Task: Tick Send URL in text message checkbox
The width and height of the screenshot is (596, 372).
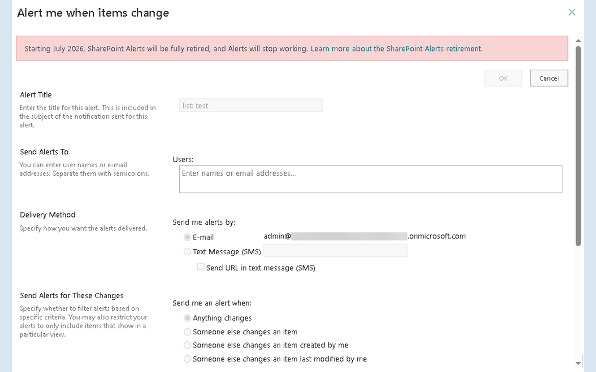Action: [x=201, y=267]
